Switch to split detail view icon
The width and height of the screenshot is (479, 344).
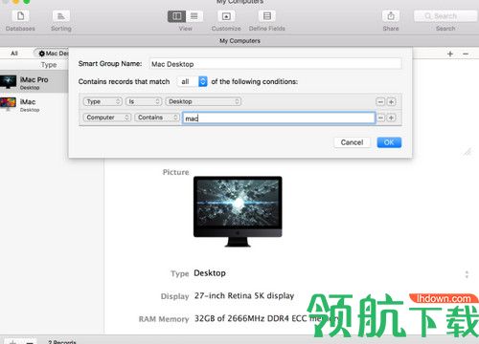(x=176, y=16)
